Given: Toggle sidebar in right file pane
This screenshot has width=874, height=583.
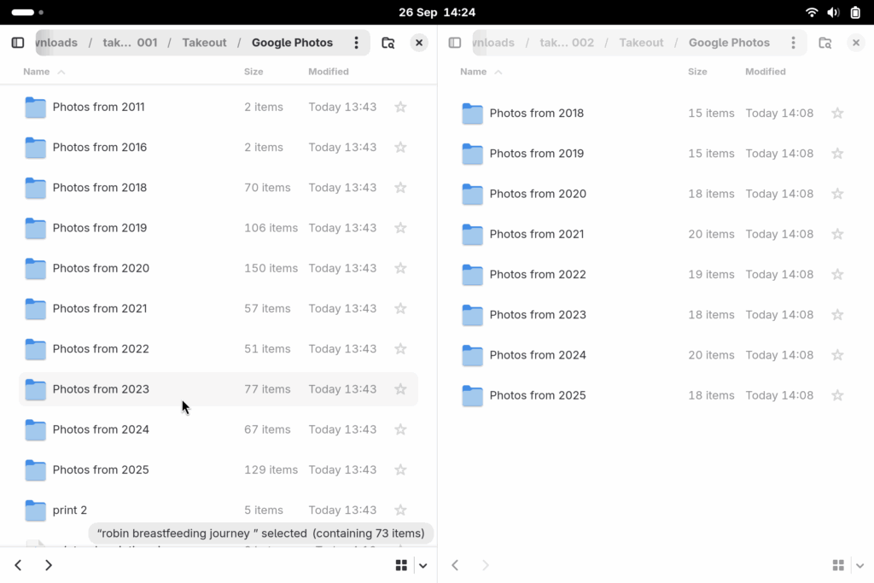Looking at the screenshot, I should pos(455,43).
